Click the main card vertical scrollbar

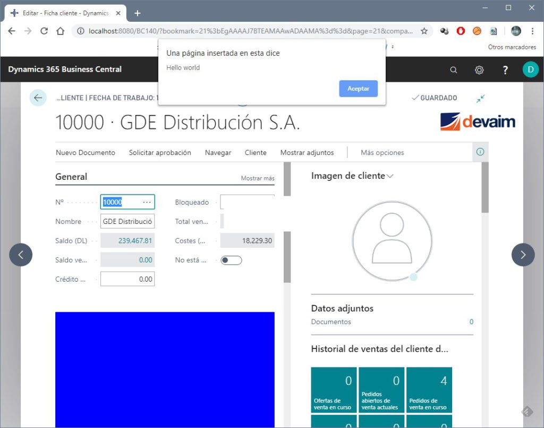pos(287,257)
